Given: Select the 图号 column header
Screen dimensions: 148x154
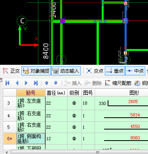Looking at the screenshot, I should pos(88,93).
